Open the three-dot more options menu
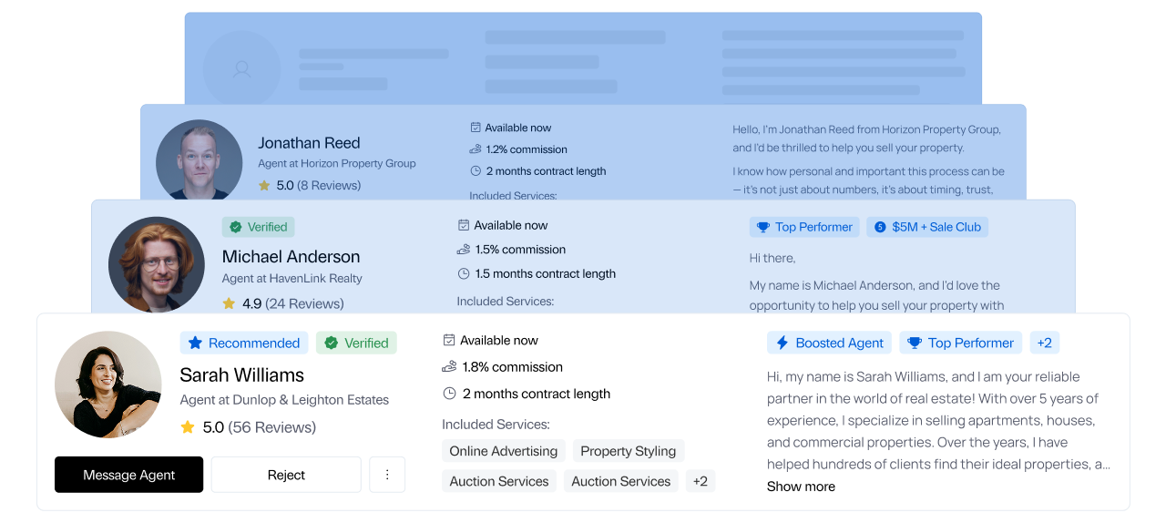 point(387,475)
